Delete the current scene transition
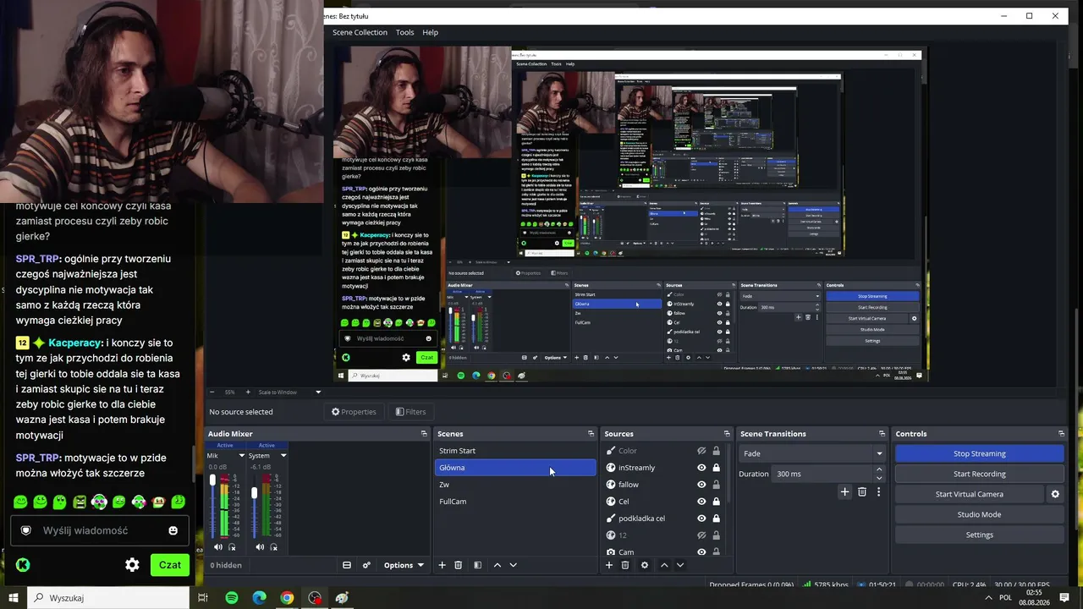This screenshot has width=1083, height=609. 862,491
